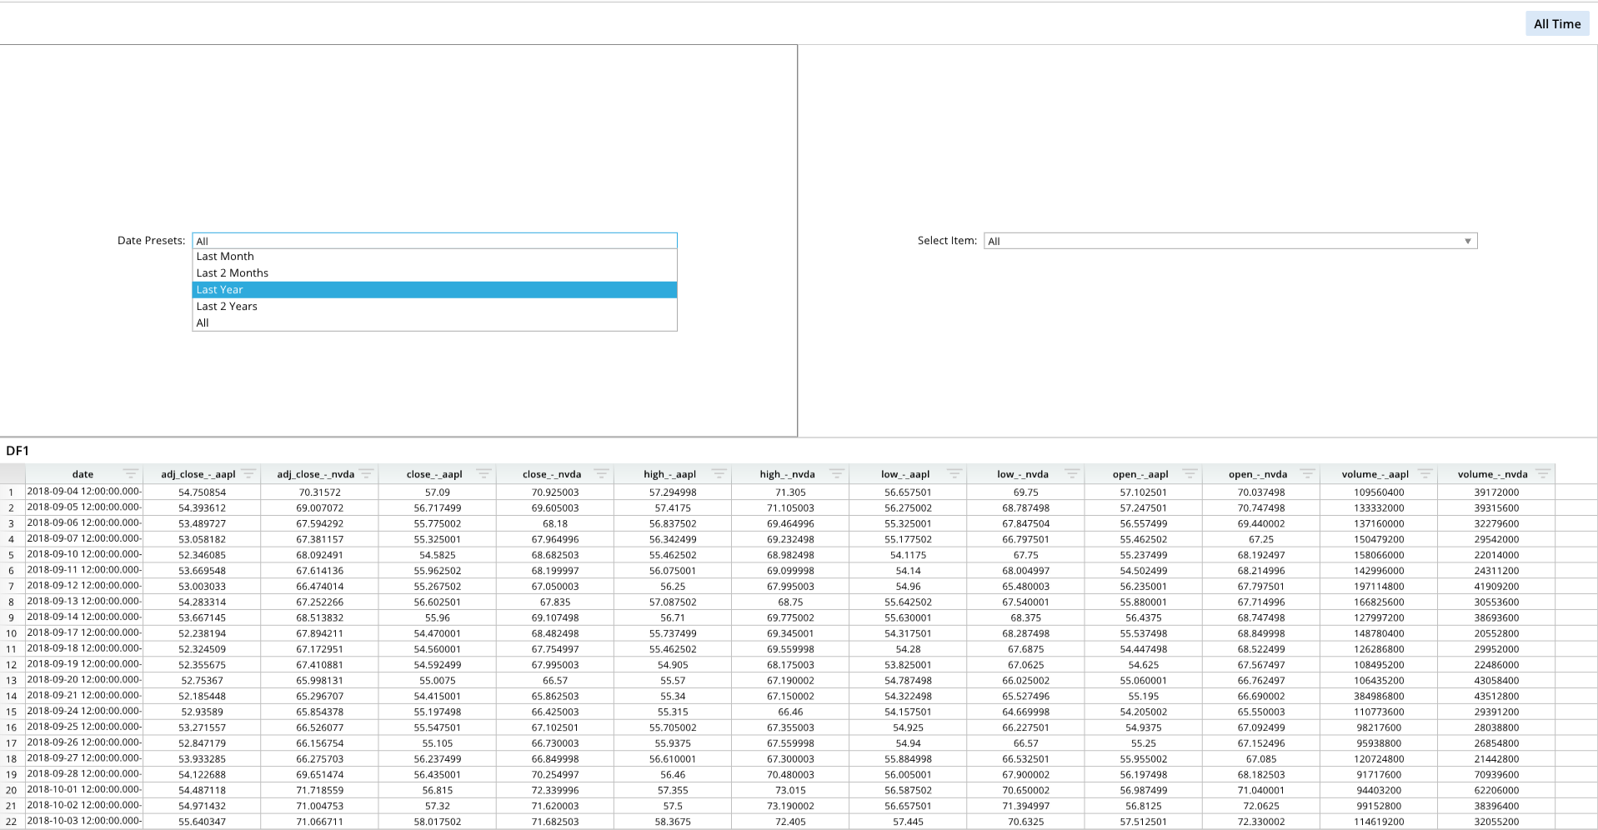Open filter icon for volume_-_nvda column
This screenshot has height=830, width=1598.
(x=1542, y=474)
